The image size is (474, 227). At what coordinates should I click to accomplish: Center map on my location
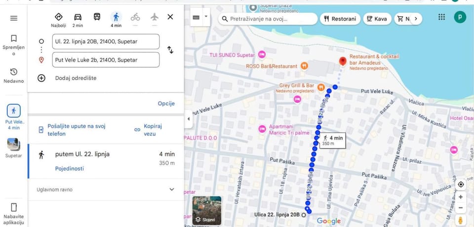coord(460,184)
